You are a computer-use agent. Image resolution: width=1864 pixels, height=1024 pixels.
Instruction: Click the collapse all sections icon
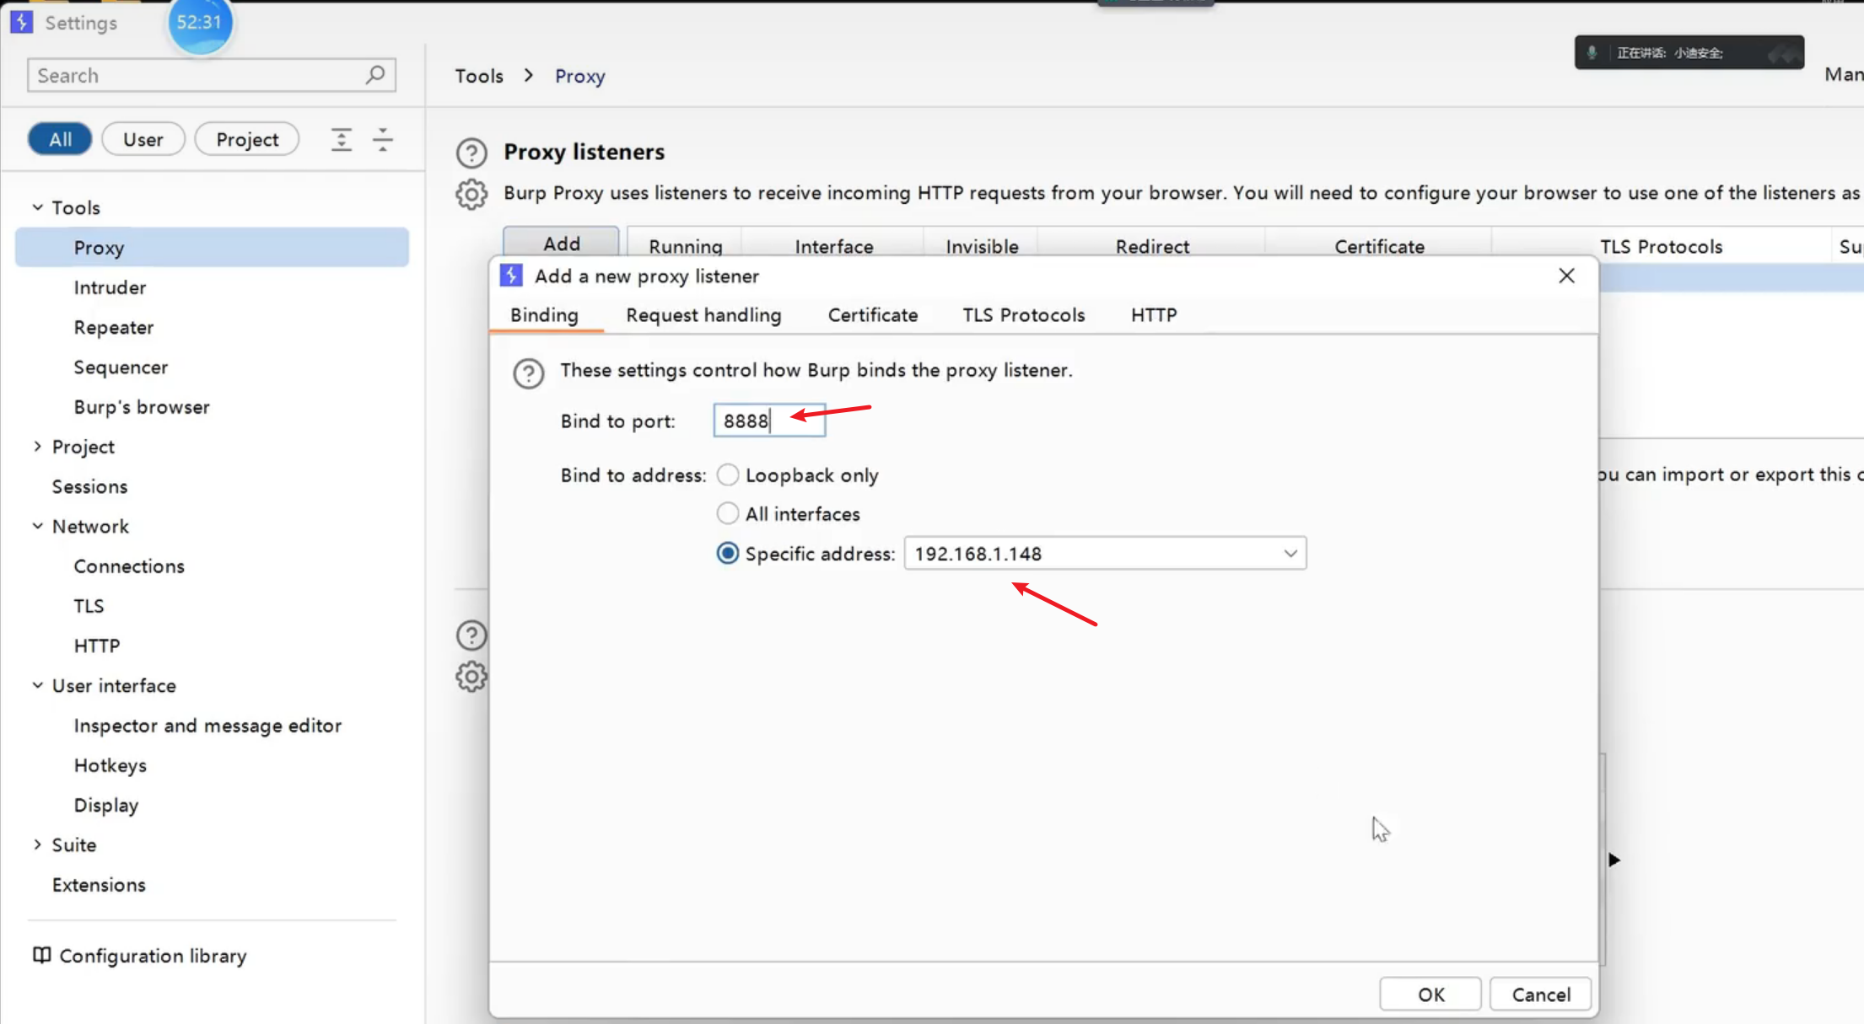coord(383,139)
